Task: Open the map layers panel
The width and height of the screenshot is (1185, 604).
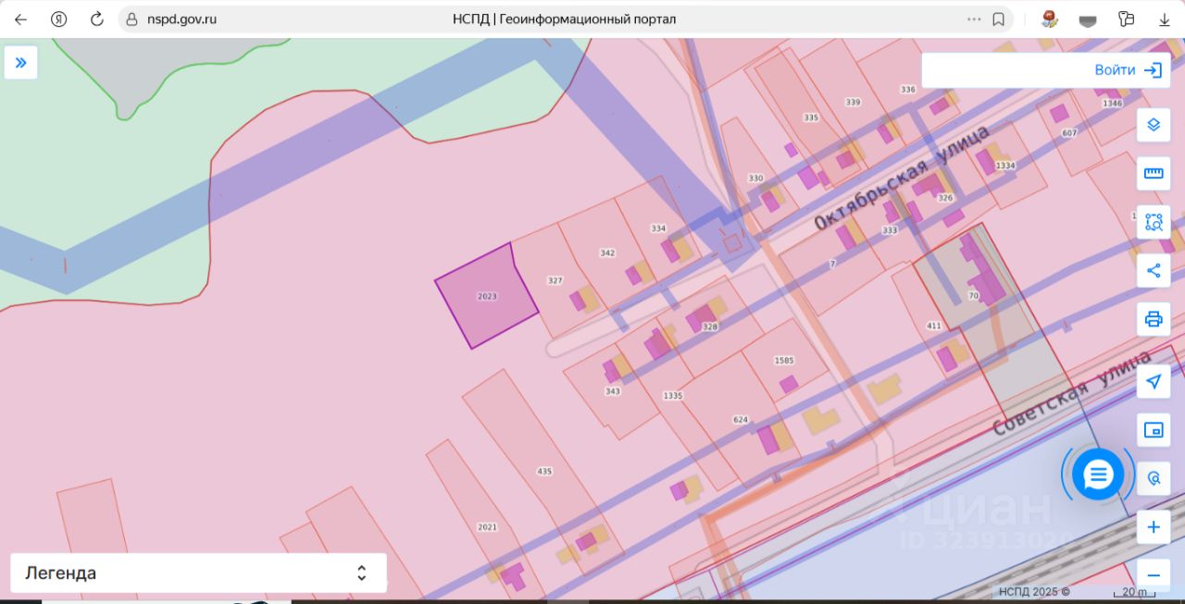Action: click(x=1154, y=124)
